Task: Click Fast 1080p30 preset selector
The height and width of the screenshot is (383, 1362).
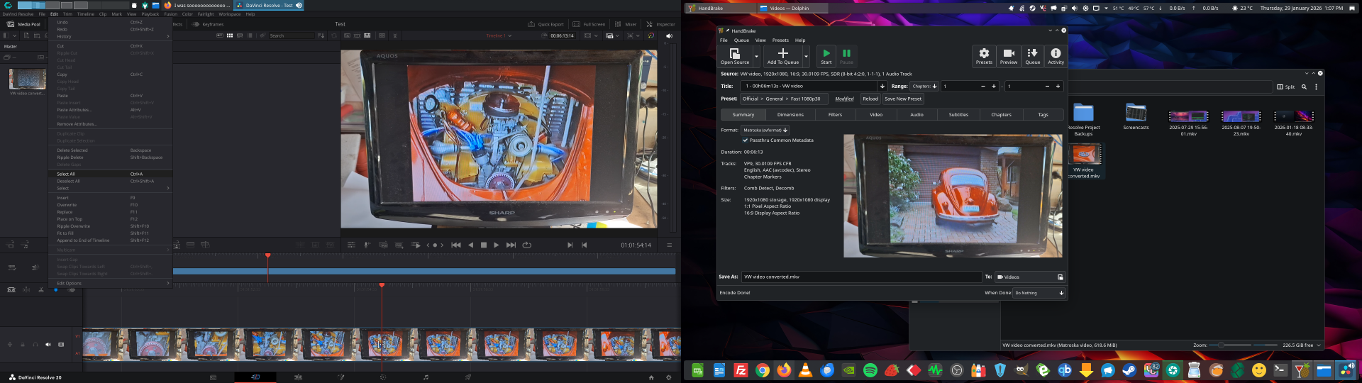Action: [x=783, y=99]
